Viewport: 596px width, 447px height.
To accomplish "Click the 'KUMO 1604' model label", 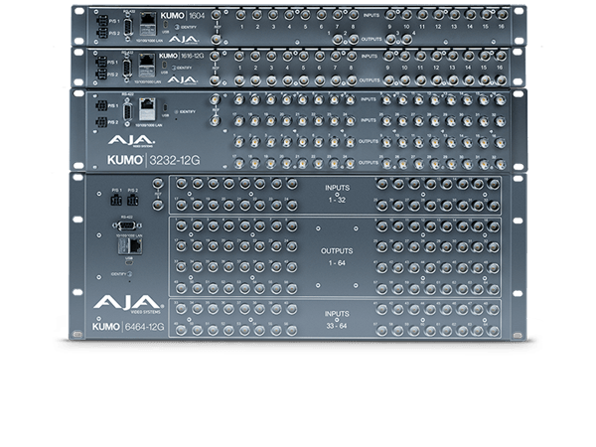I will point(183,16).
